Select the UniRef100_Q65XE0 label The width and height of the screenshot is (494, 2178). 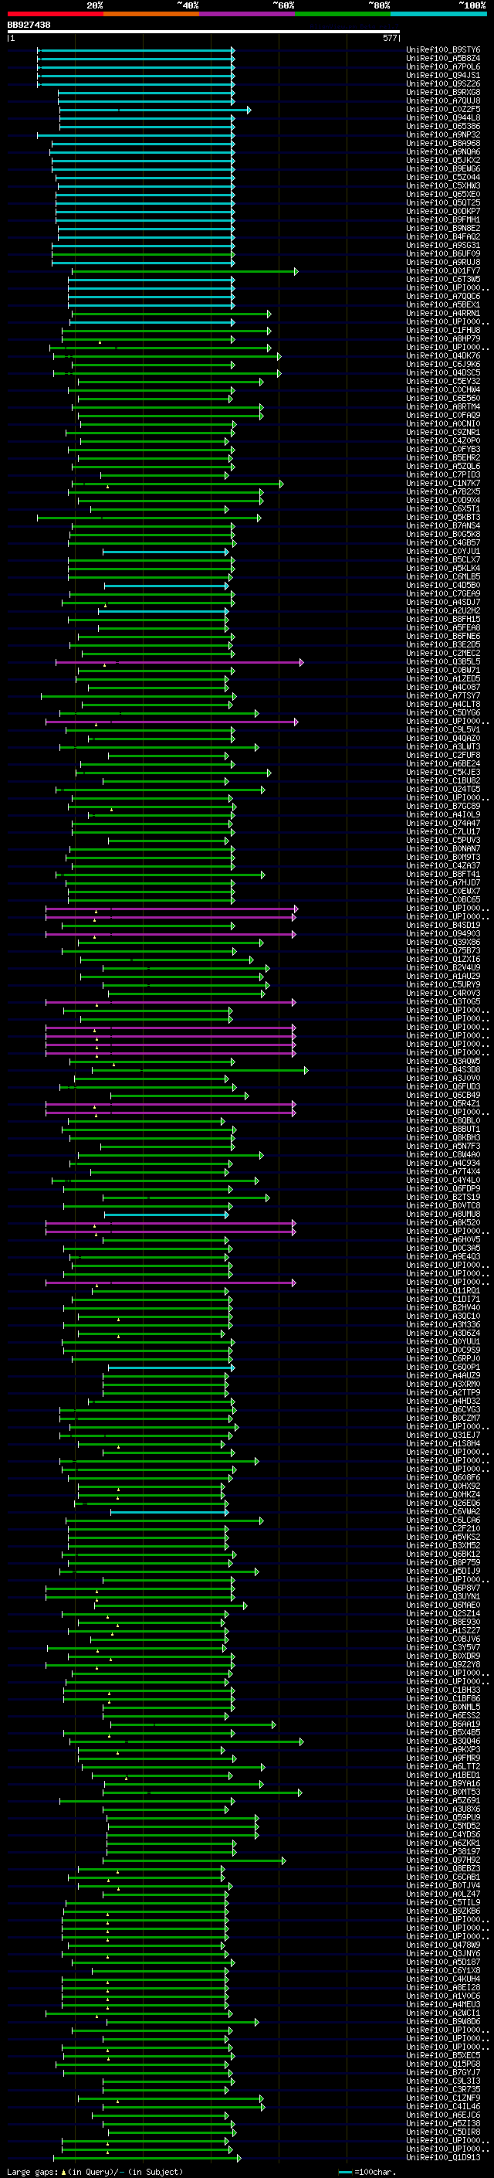coord(442,195)
